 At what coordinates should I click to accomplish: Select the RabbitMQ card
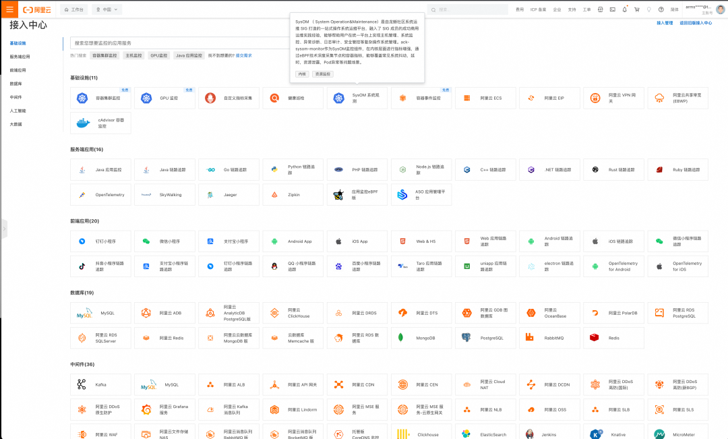550,338
